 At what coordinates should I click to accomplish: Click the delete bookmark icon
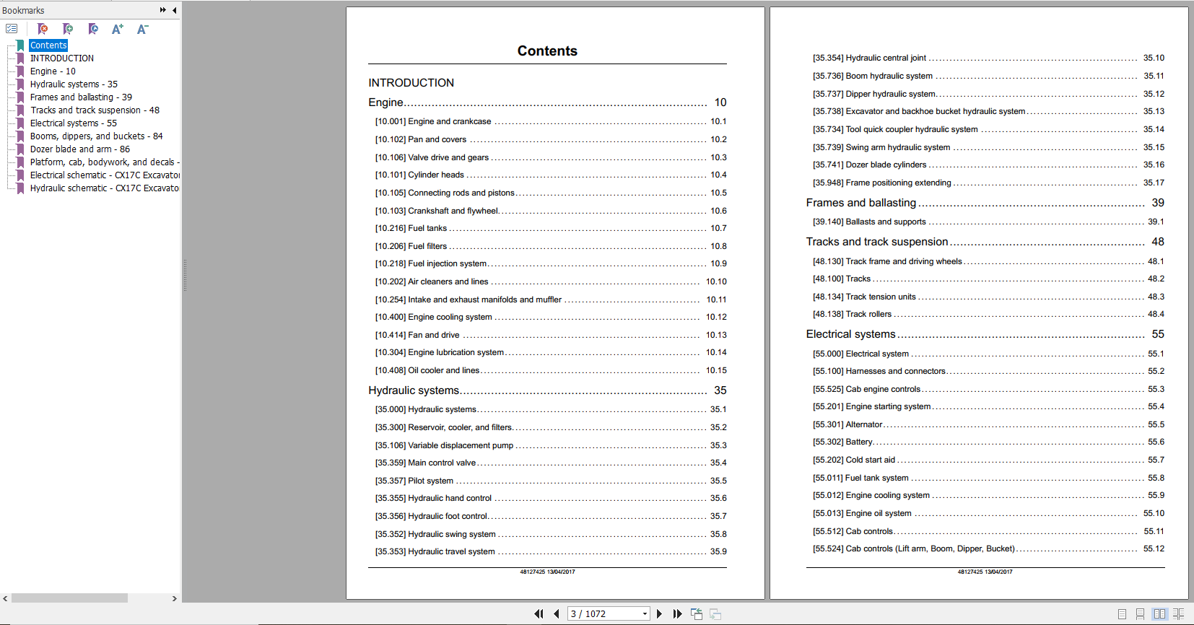coord(43,29)
